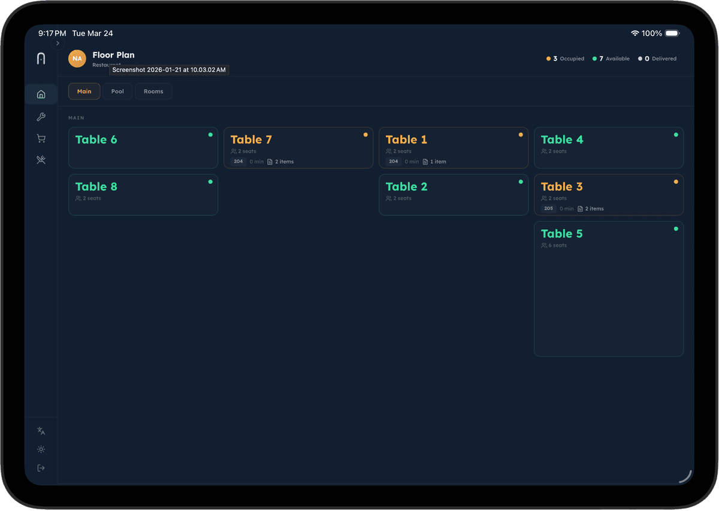This screenshot has height=511, width=719.
Task: Click the home icon in the sidebar
Action: click(x=41, y=94)
